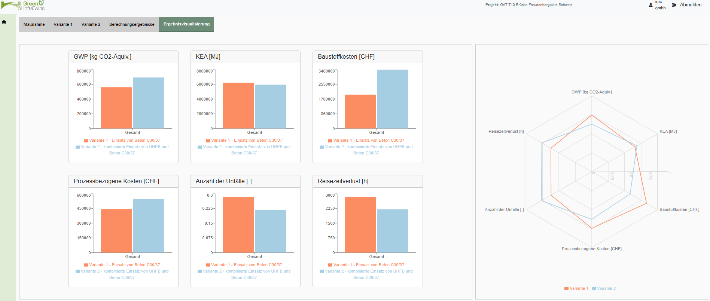The image size is (710, 301).
Task: Click the blue swatch in the Reisezeitverlust legend
Action: [322, 271]
